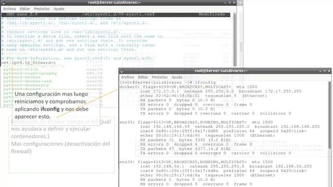Click the python3-click package row

(53, 69)
